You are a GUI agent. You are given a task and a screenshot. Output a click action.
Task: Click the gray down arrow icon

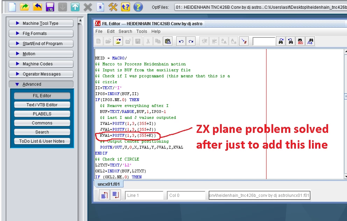pyautogui.click(x=62, y=7)
